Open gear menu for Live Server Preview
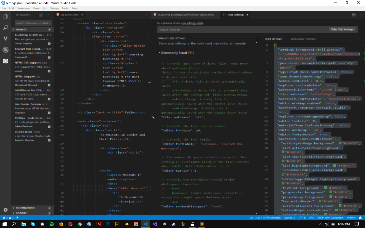This screenshot has width=365, height=228. point(49,113)
